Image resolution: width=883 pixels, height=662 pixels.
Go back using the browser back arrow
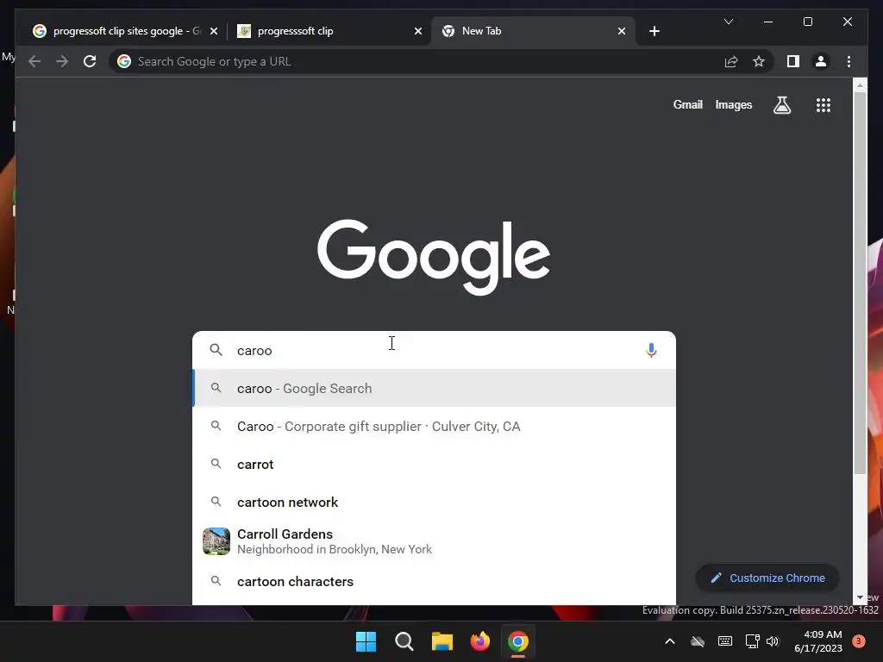pos(34,61)
